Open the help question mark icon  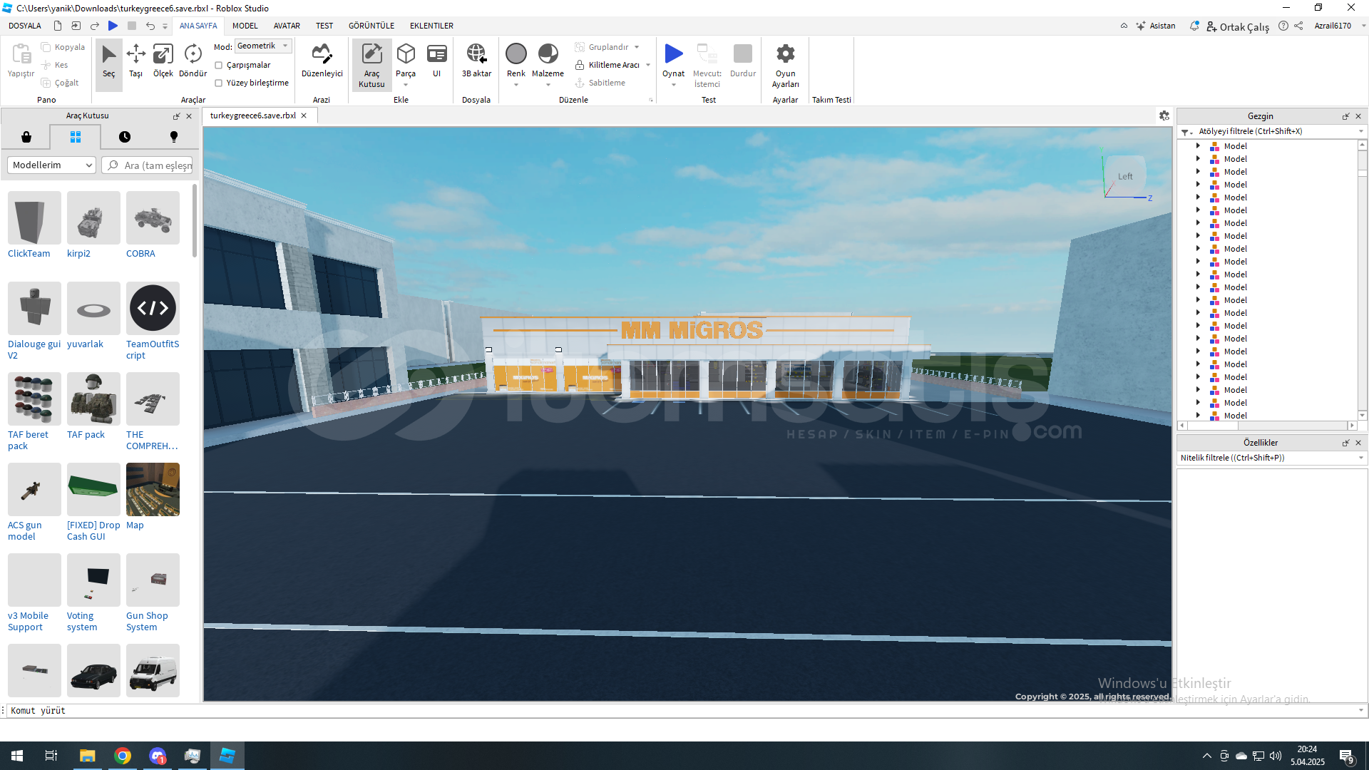coord(1283,26)
